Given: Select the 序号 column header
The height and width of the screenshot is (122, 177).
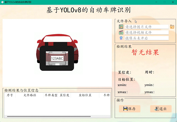Looking at the screenshot, I should [10, 95].
